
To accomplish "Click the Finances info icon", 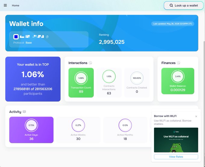I will (x=178, y=63).
